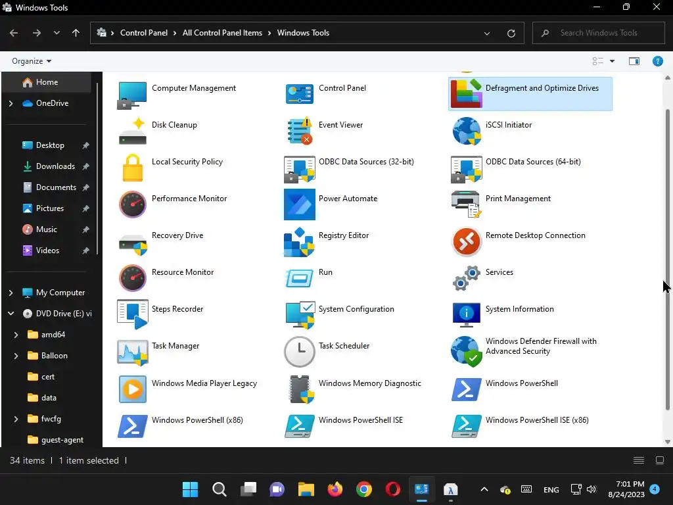Open the Help button
The height and width of the screenshot is (505, 673).
[x=657, y=61]
